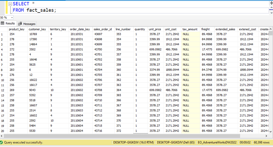Click the results horizontal scrollbar left arrow
This screenshot has height=147, width=273.
(x=2, y=136)
